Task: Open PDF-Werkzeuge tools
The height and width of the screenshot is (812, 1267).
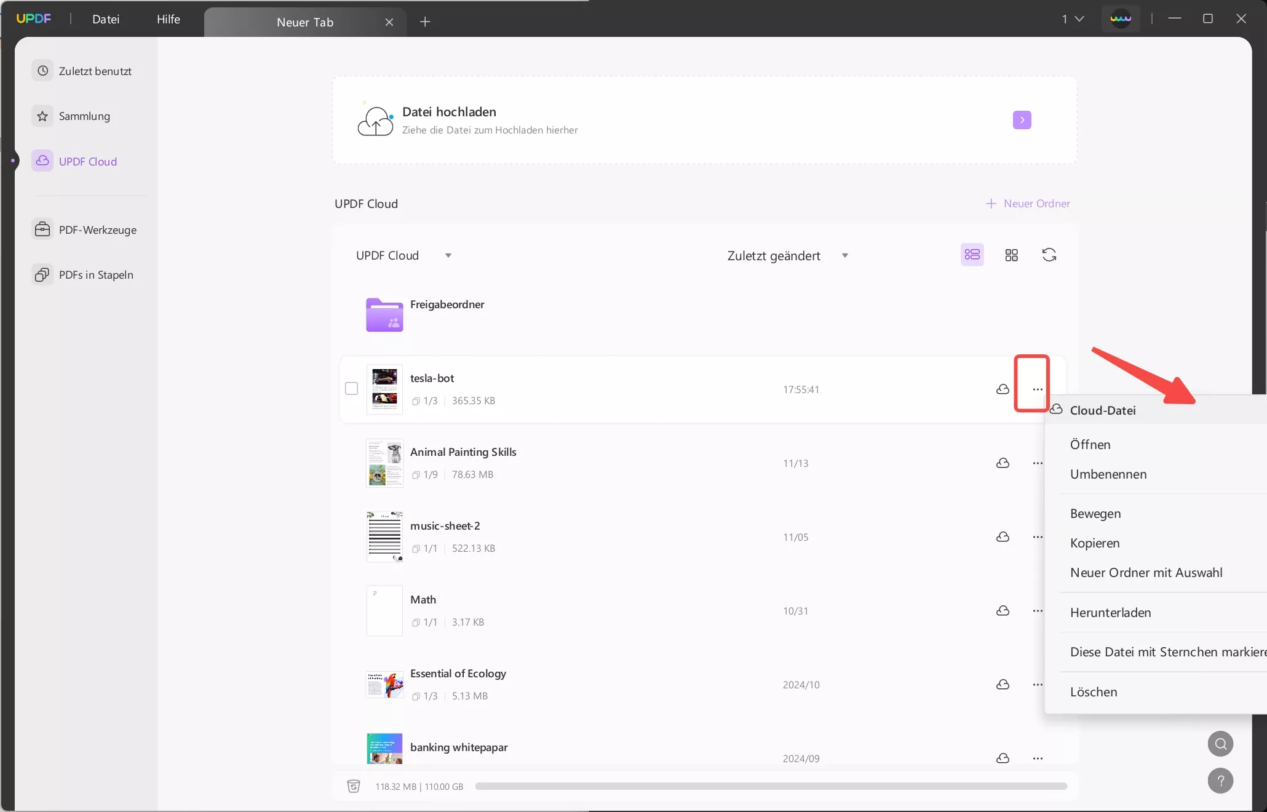Action: point(83,229)
